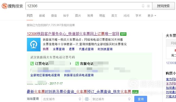Click the 到达城市 input field
Image resolution: width=176 pixels, height=102 pixels.
(x=112, y=99)
